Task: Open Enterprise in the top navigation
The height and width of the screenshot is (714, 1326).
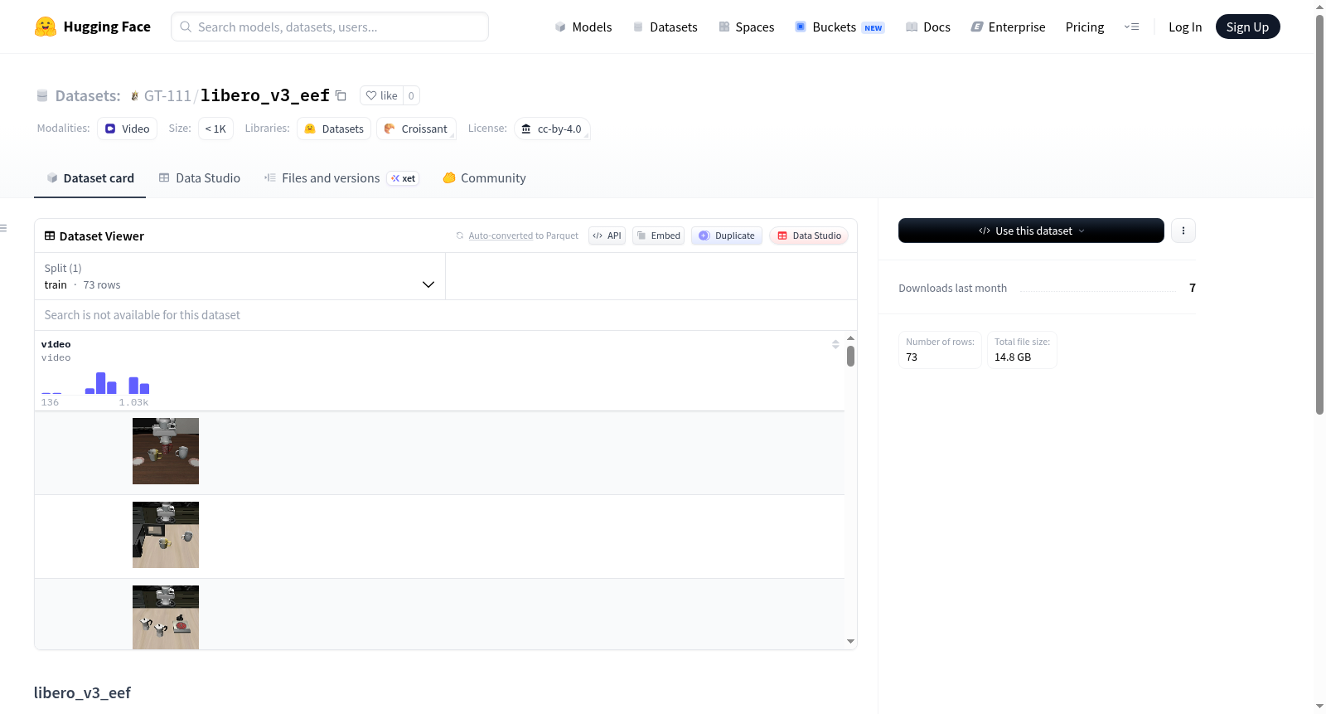Action: point(1008,27)
